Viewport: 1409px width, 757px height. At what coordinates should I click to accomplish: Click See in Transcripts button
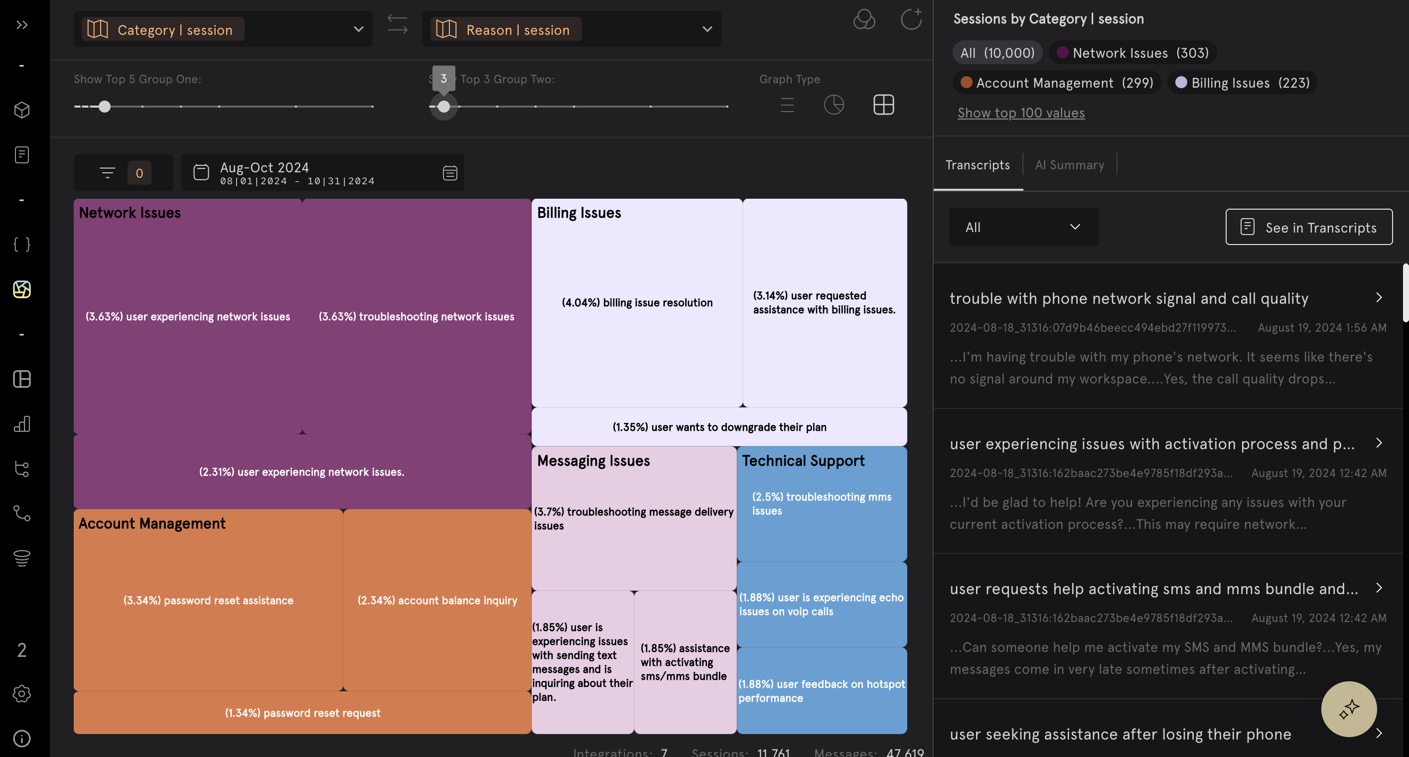point(1309,227)
